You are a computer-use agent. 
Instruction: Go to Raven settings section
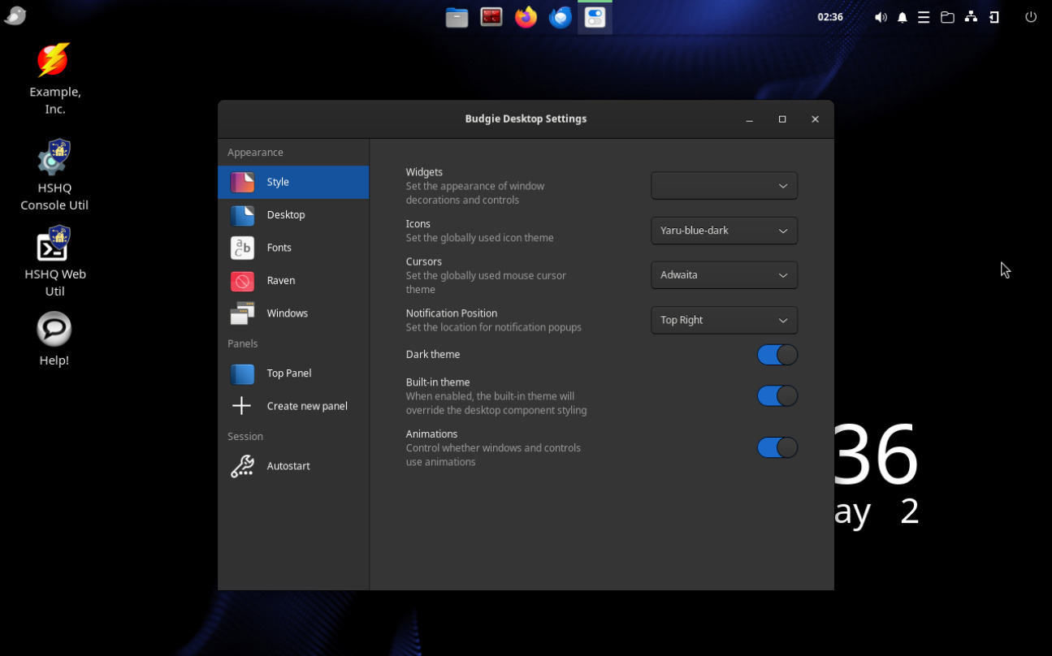(x=280, y=280)
